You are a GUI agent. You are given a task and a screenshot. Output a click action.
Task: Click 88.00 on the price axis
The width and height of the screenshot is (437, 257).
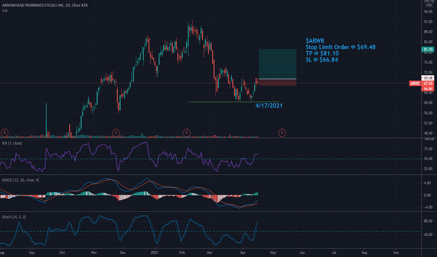point(428,32)
